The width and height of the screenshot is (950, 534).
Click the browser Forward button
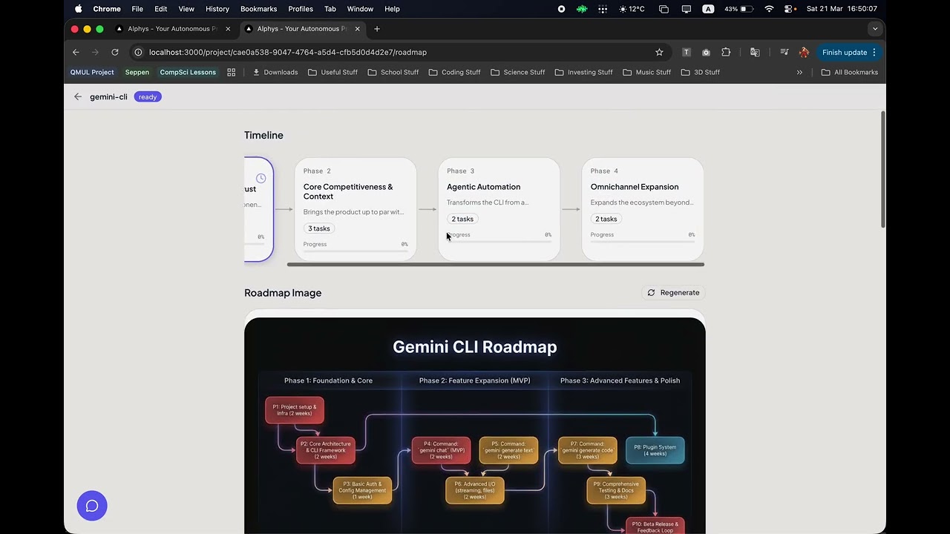[95, 52]
